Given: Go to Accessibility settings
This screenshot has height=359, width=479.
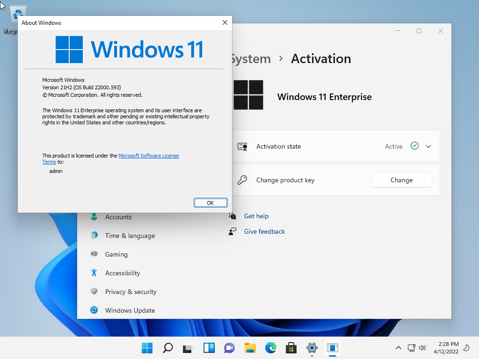Looking at the screenshot, I should point(123,273).
